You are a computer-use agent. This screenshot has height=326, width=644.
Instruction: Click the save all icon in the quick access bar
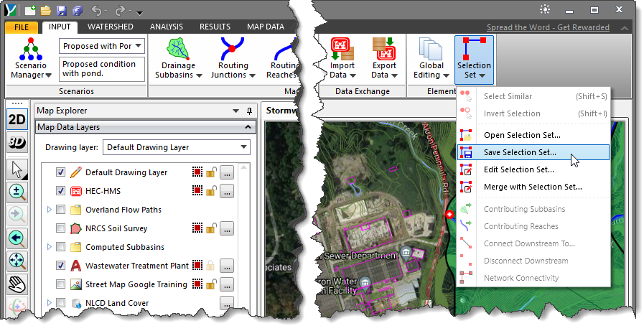pos(76,10)
